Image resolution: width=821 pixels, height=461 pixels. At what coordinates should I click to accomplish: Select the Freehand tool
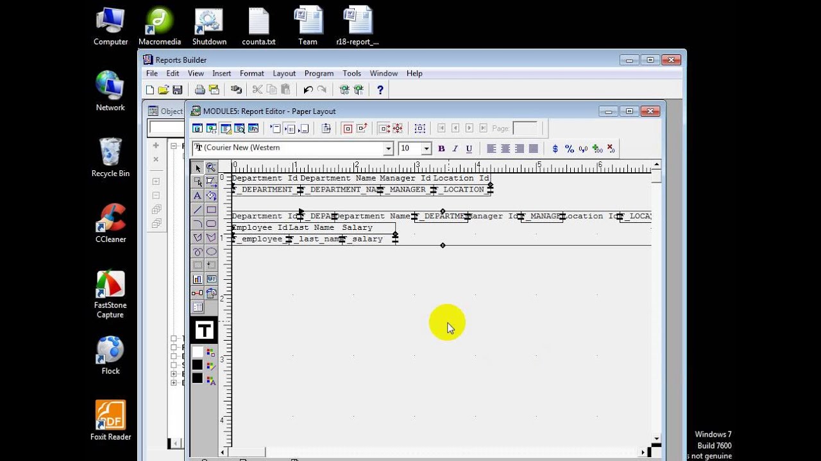[x=198, y=252]
